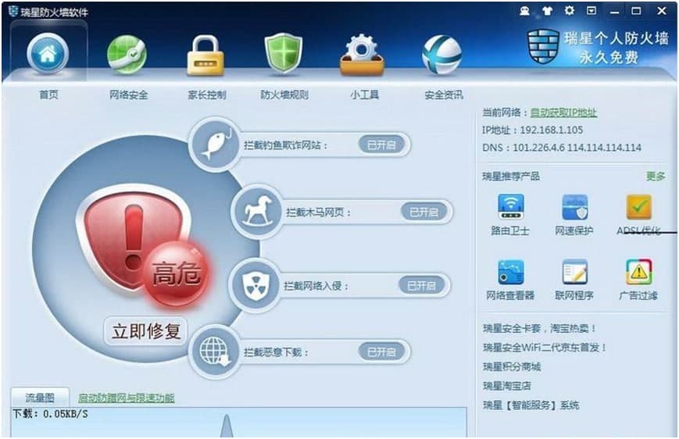
Task: Expand 更多 recommended products
Action: tap(656, 177)
